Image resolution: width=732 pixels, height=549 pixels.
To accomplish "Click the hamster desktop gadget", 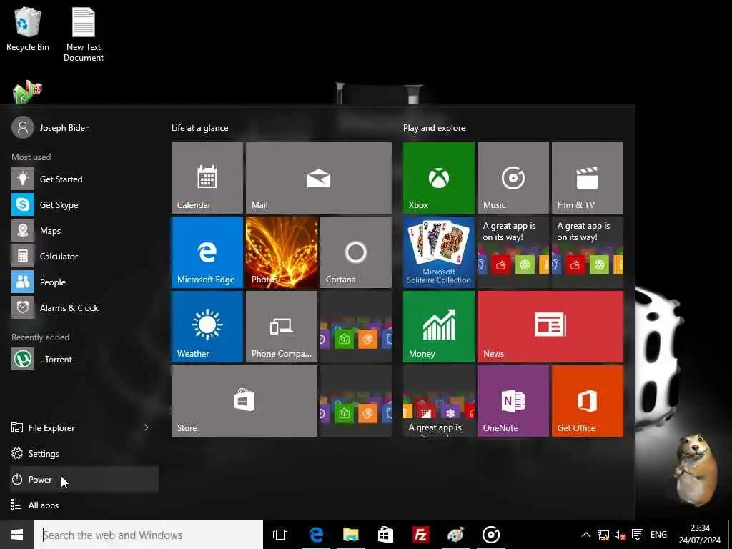I will [x=695, y=469].
